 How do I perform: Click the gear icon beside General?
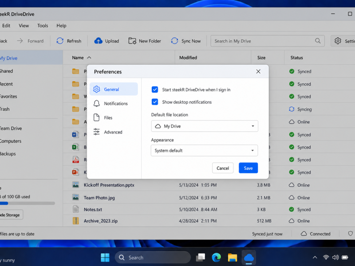(97, 89)
